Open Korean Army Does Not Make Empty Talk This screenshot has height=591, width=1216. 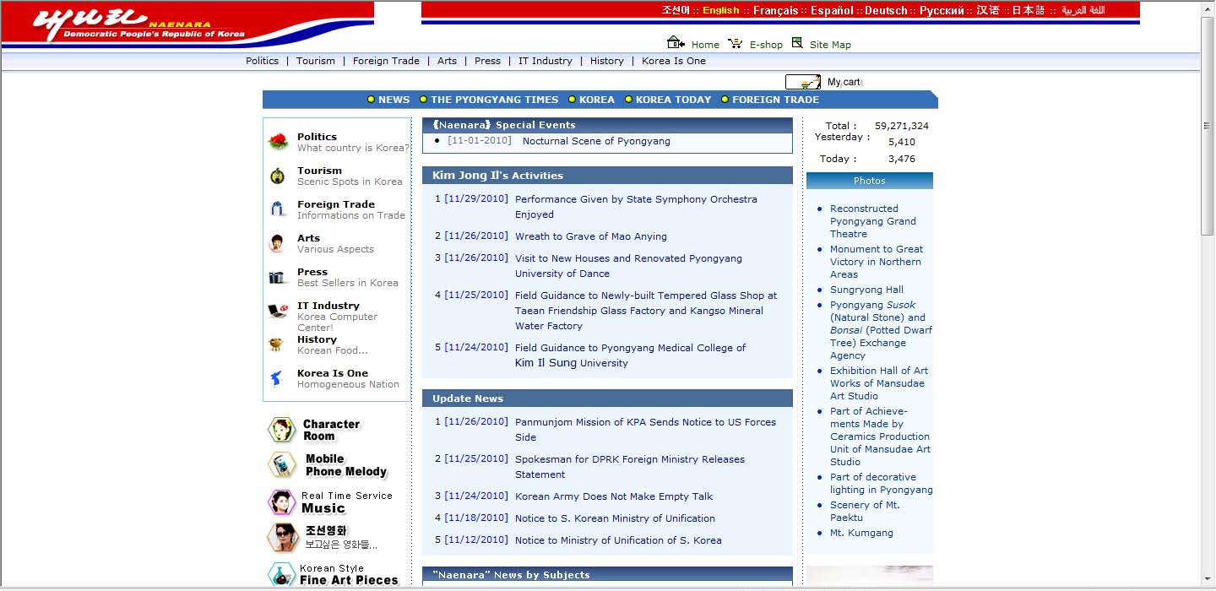coord(614,496)
